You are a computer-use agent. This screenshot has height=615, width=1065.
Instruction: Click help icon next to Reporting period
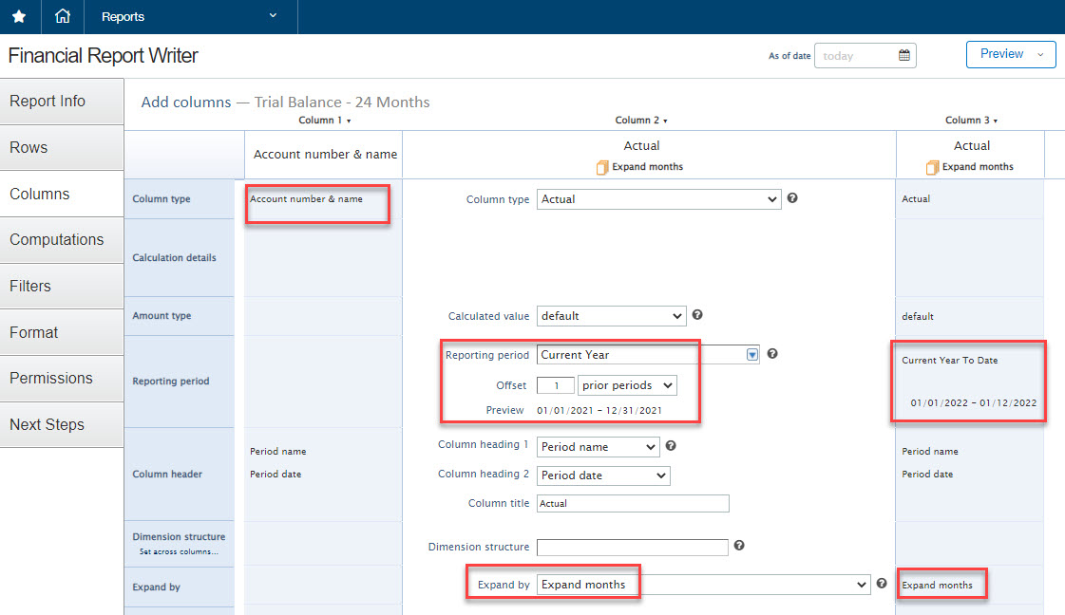[772, 354]
